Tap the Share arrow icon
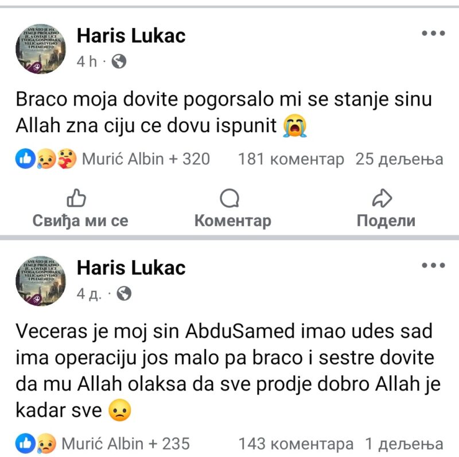Image resolution: width=459 pixels, height=457 pixels. tap(382, 199)
